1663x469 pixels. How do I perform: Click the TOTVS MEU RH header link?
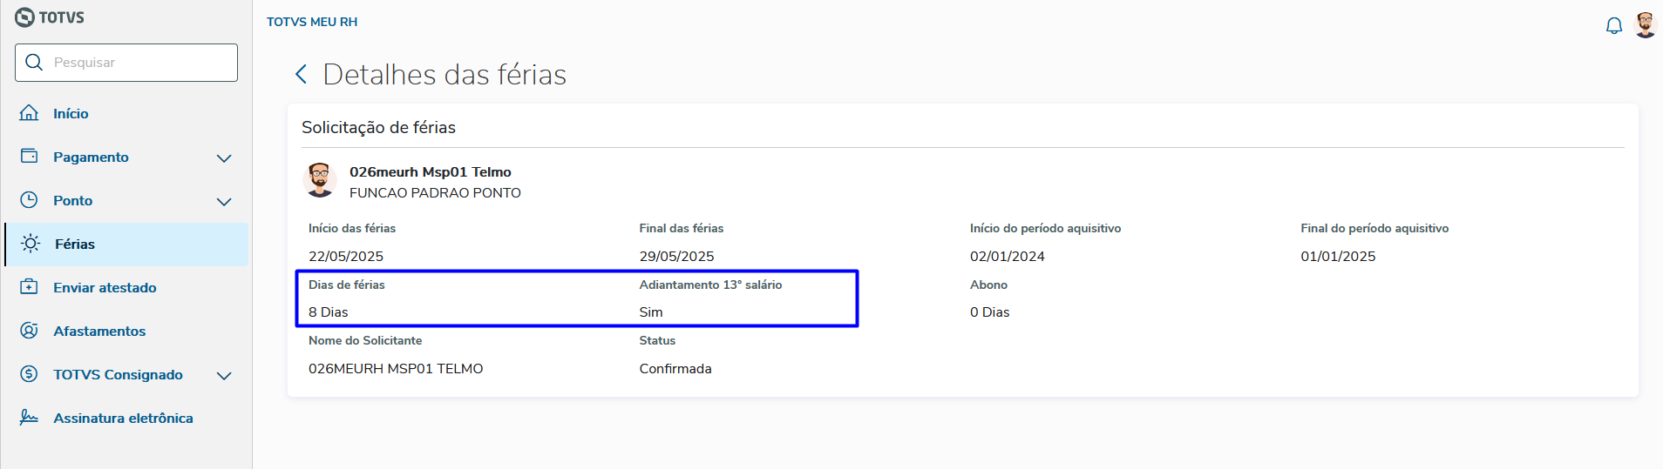312,22
